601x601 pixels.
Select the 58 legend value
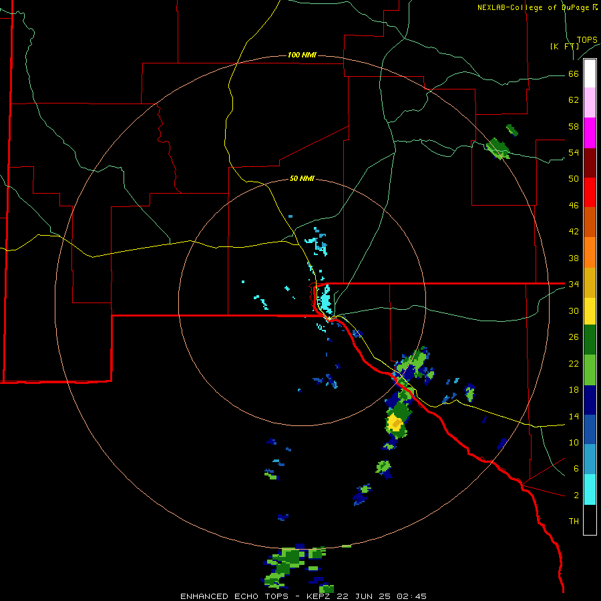pyautogui.click(x=574, y=126)
